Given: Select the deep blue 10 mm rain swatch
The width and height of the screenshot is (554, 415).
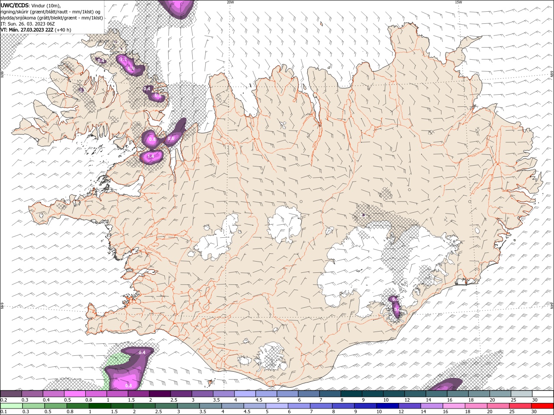Looking at the screenshot, I should [387, 406].
